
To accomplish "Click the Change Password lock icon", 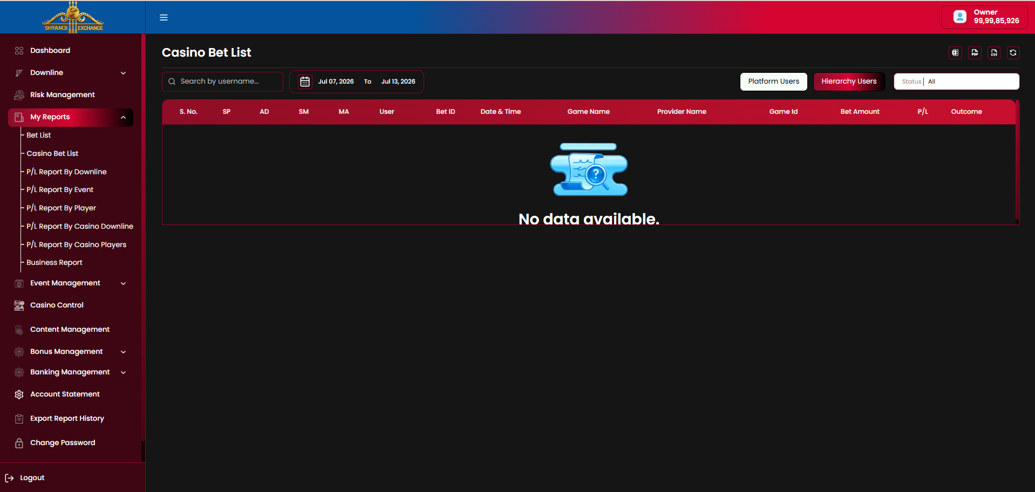I will point(19,443).
